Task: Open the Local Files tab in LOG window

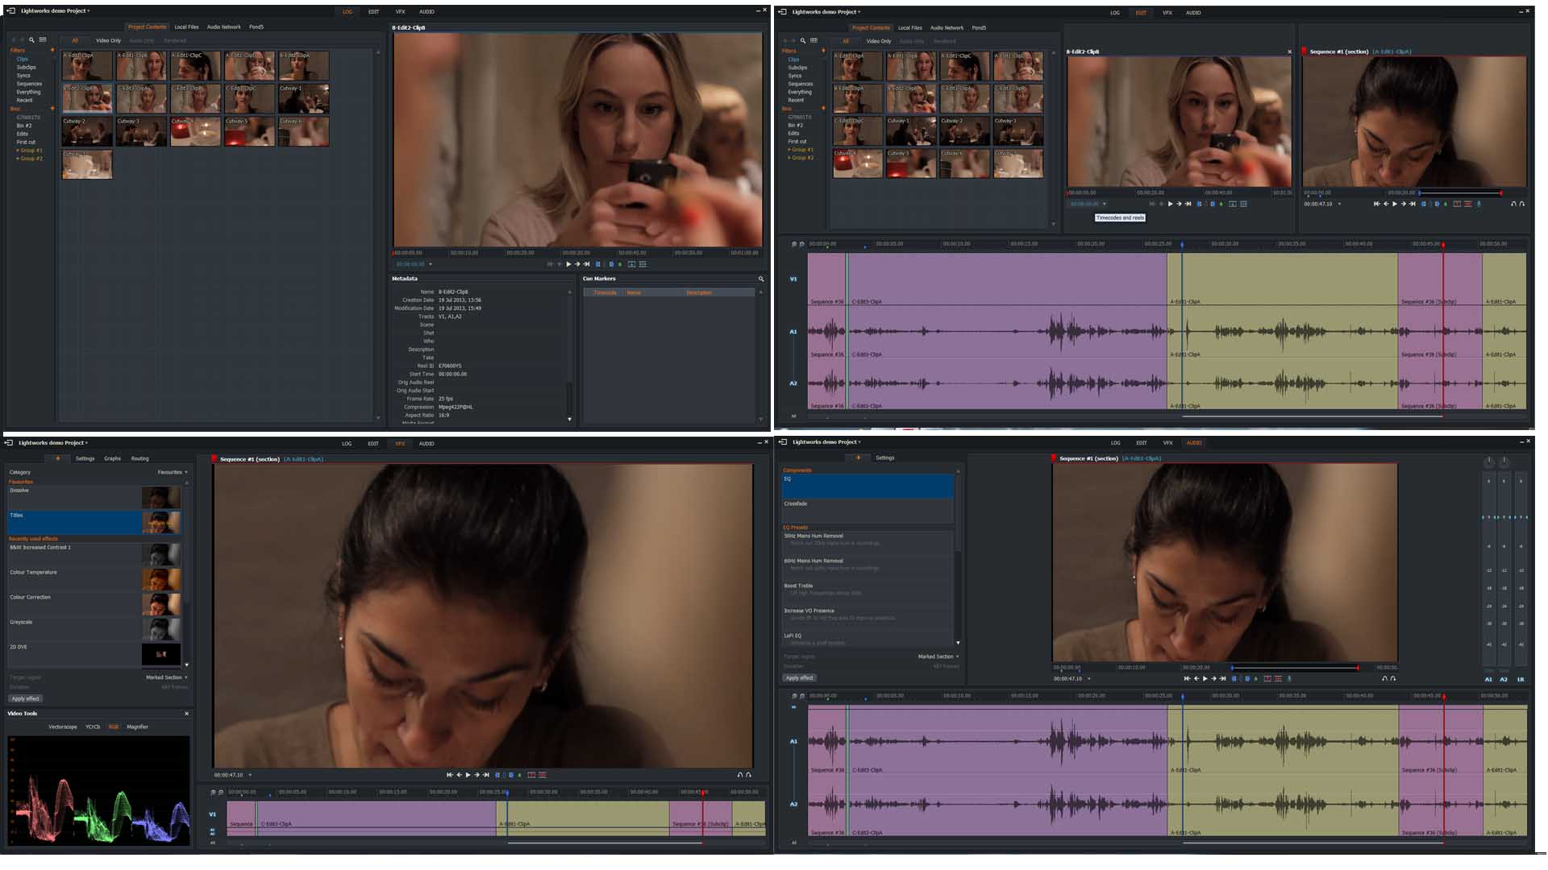Action: pyautogui.click(x=186, y=27)
